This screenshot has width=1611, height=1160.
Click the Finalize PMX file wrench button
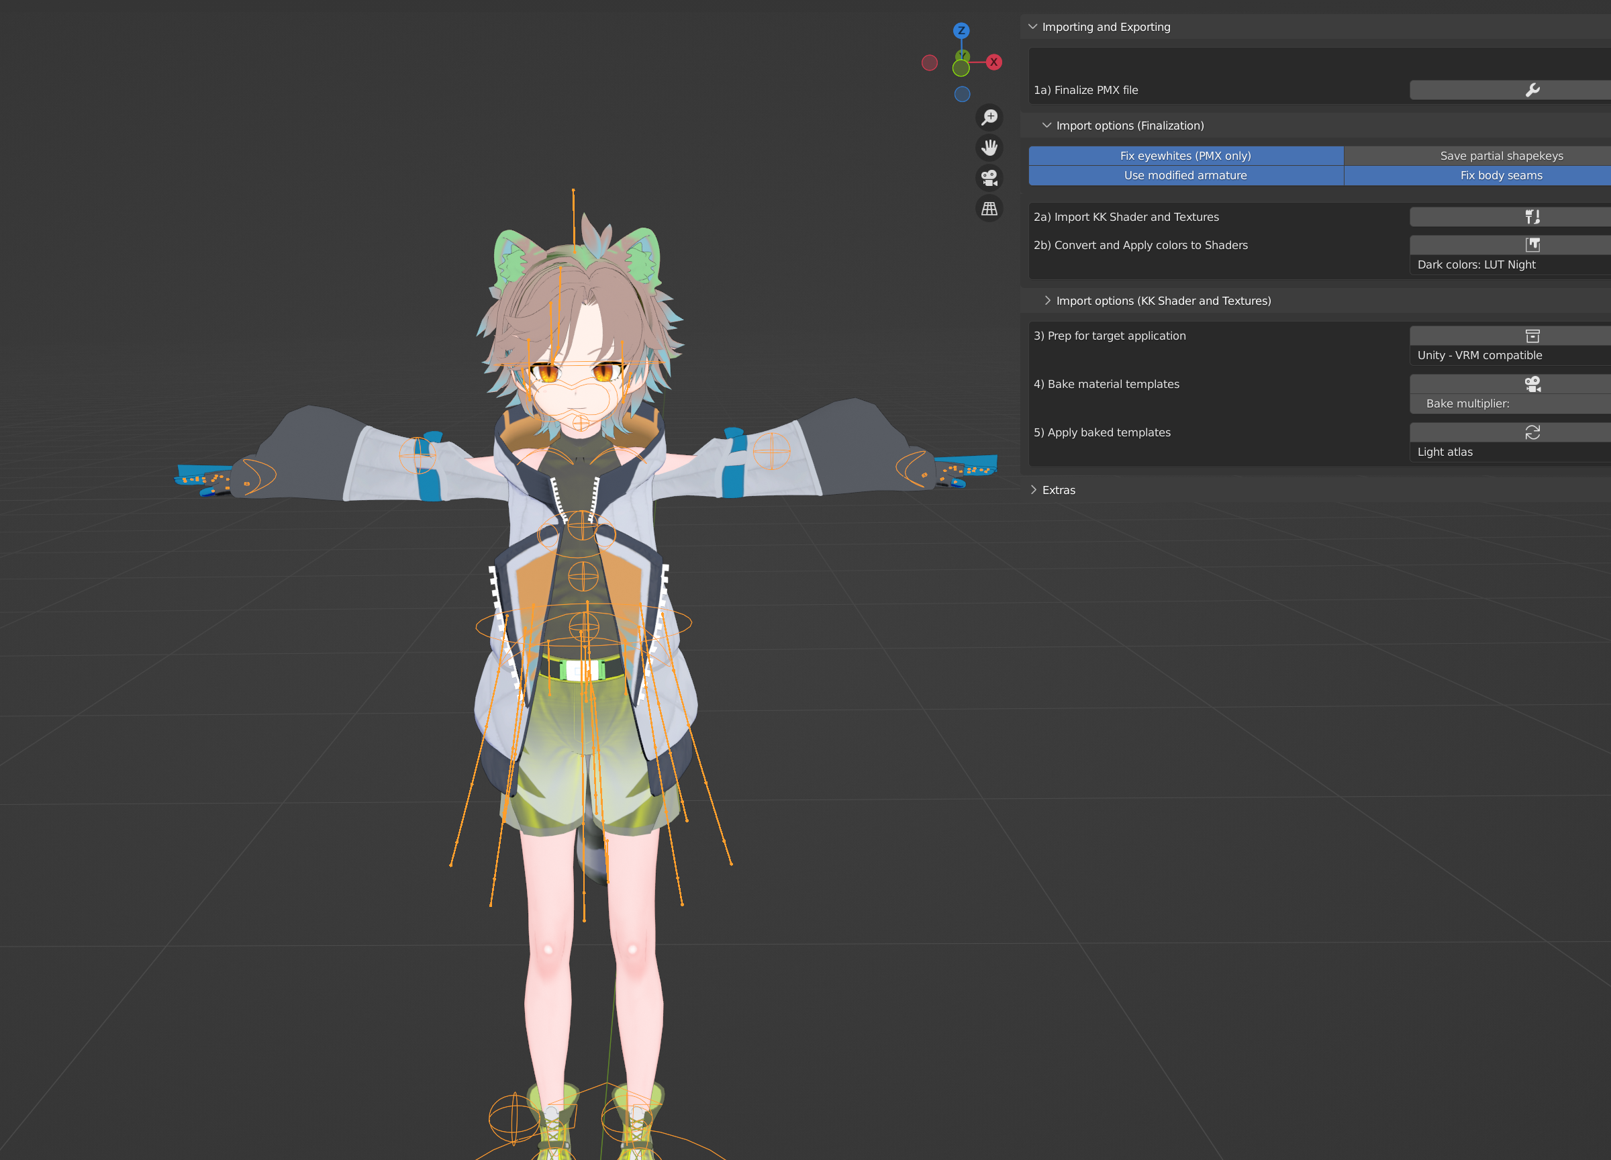coord(1531,90)
